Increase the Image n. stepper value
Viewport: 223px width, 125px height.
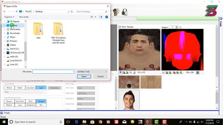coord(177,26)
